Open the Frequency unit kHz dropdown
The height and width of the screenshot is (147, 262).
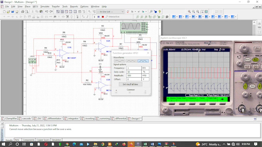coord(145,68)
